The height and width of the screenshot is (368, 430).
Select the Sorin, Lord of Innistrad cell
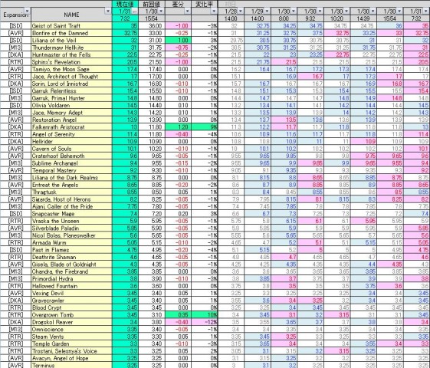(x=71, y=84)
